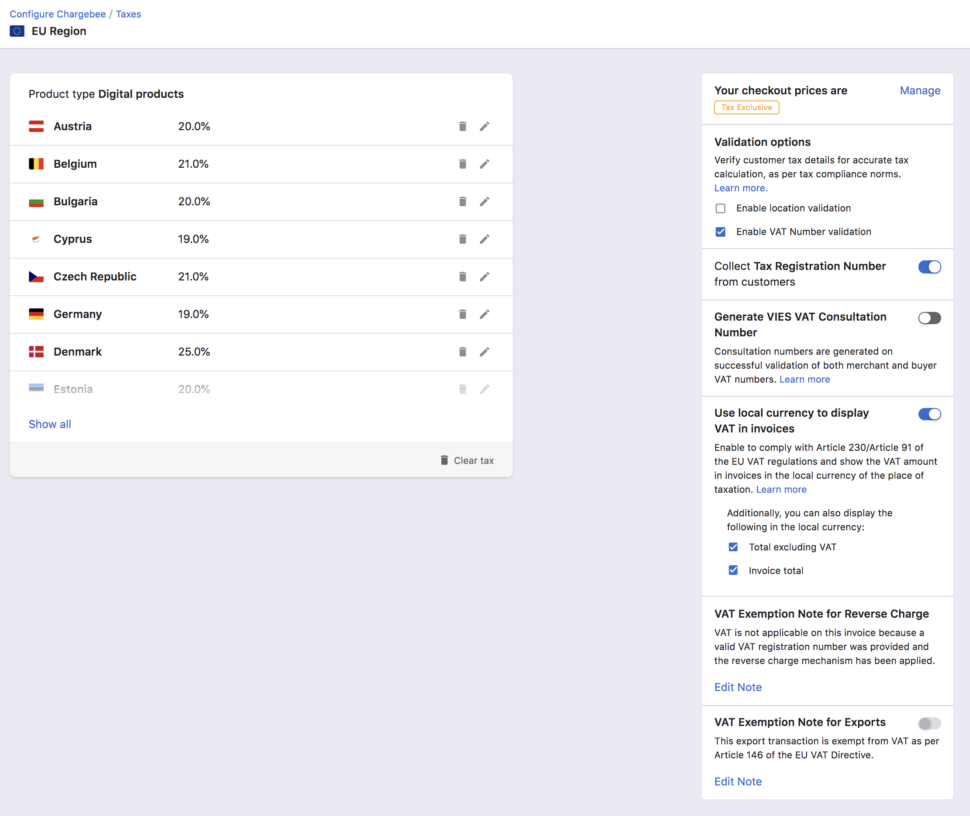970x816 pixels.
Task: Click the EU Region page title
Action: point(59,31)
